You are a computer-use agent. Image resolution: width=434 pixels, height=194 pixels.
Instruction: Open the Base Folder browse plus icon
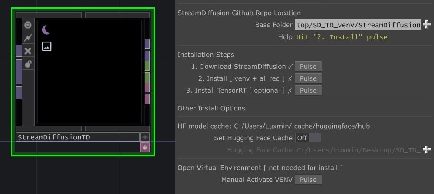click(x=427, y=25)
